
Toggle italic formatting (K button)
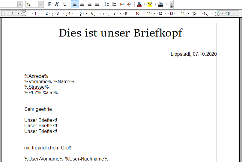(x=57, y=4)
